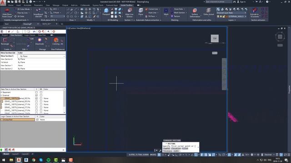Switch to the Project tab in Undet panel
This screenshot has height=163, width=291.
tap(5, 35)
